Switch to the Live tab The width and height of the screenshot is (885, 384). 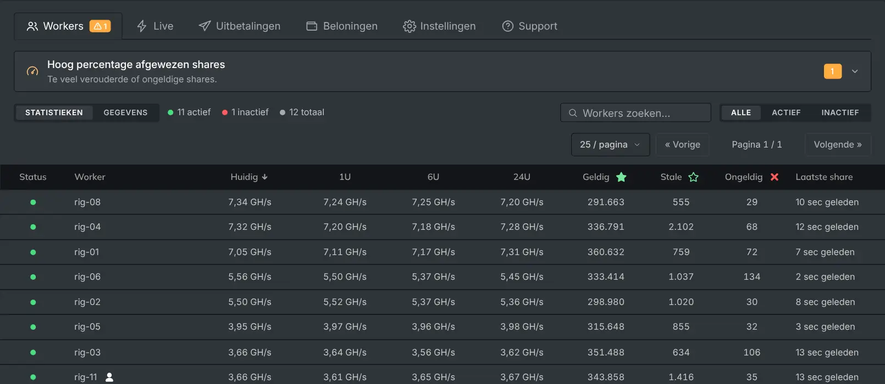click(155, 26)
